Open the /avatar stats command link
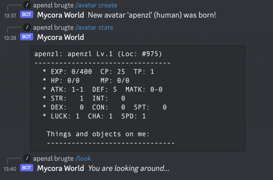Viewport: 273px width, 180px height. point(94,28)
